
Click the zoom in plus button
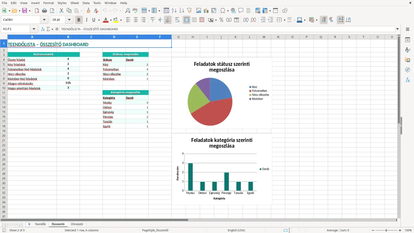pyautogui.click(x=400, y=230)
